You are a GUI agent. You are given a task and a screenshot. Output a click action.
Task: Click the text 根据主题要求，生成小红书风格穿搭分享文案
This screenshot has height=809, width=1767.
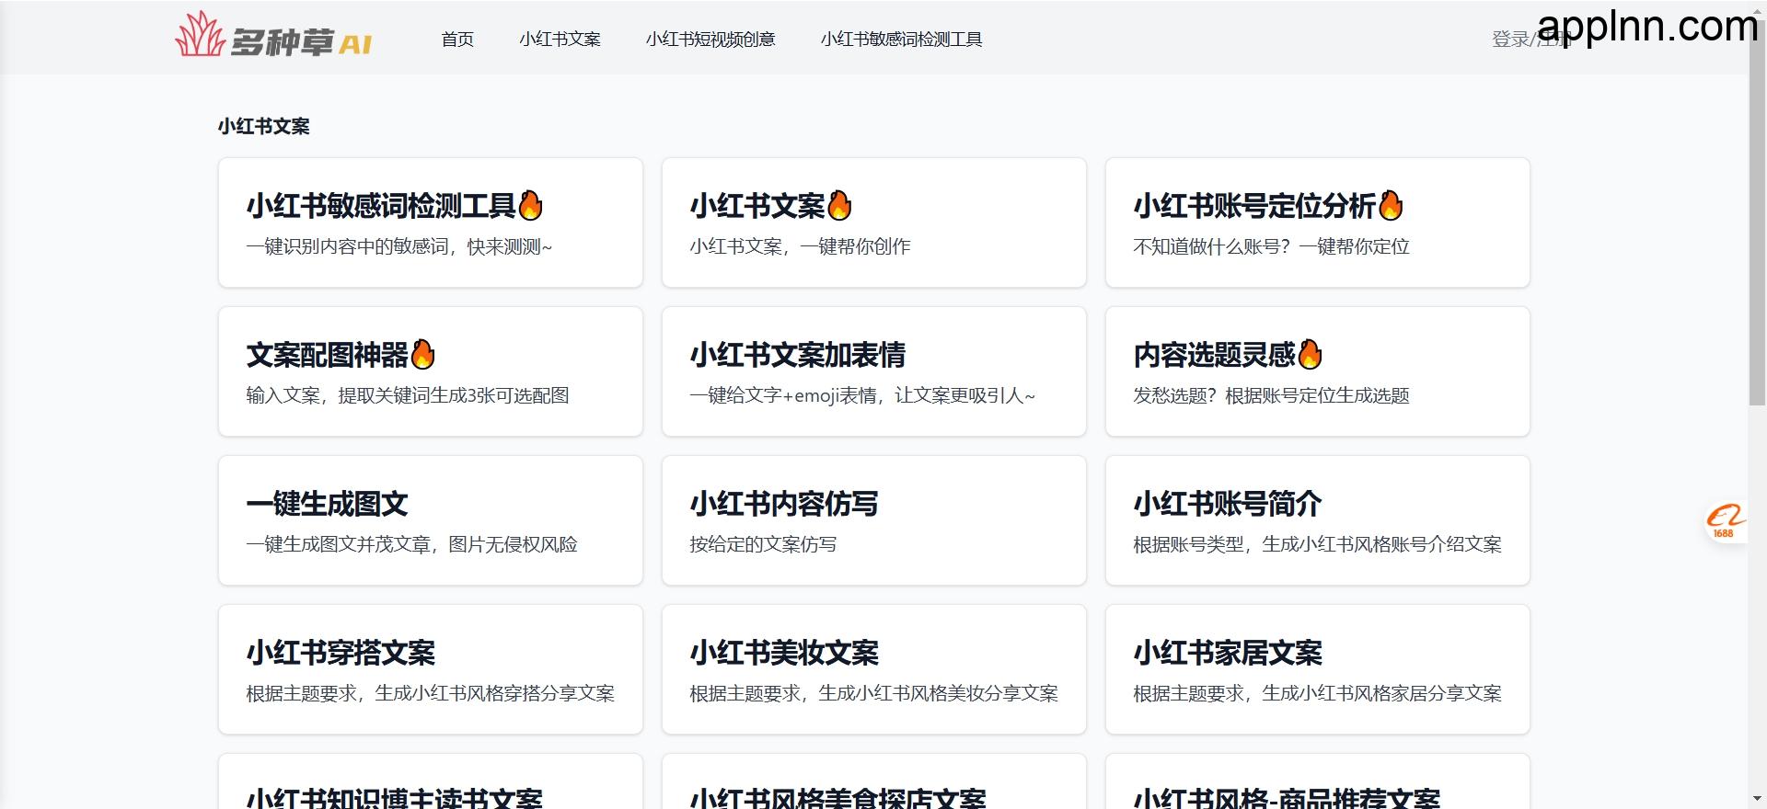tap(430, 693)
